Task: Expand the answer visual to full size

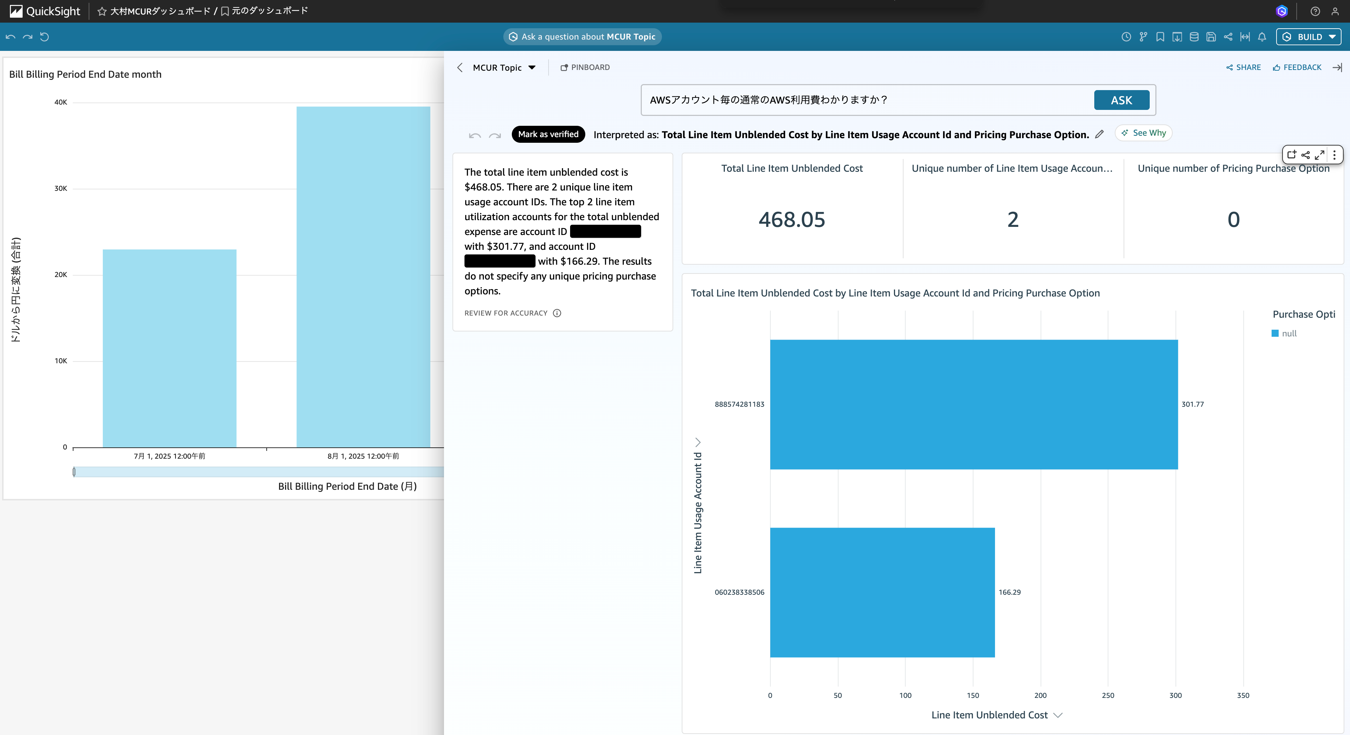Action: (1320, 155)
